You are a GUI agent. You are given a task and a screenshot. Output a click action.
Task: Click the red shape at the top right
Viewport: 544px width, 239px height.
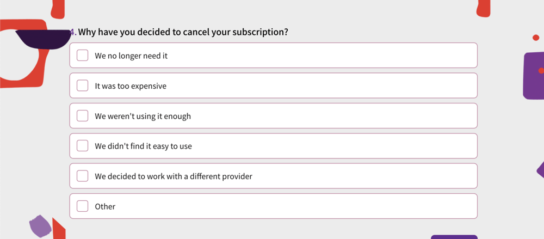coord(483,8)
